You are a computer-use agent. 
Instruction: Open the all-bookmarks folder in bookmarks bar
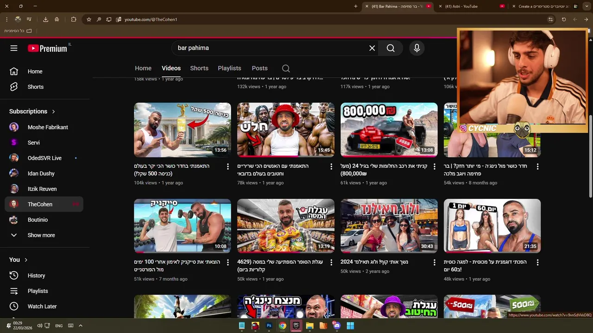(x=18, y=31)
